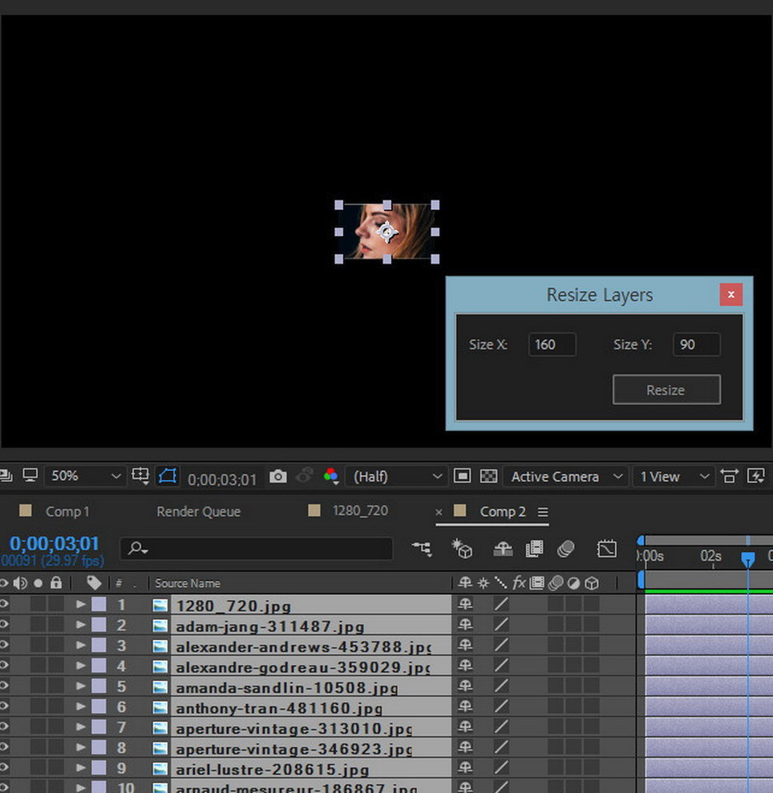Click the adjustment layer column header
Screen dimensions: 773x793
point(573,583)
